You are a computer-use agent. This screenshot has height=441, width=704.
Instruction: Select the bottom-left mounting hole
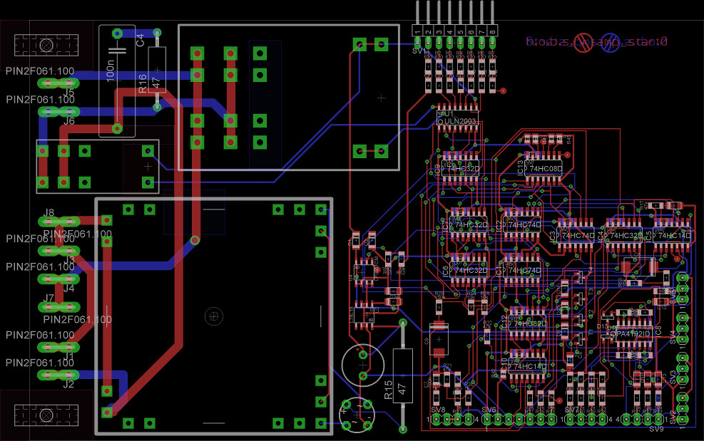pyautogui.click(x=47, y=415)
